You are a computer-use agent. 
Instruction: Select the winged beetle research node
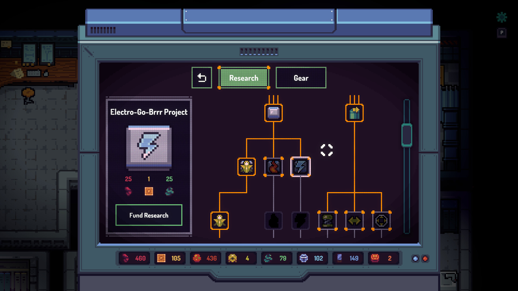point(246,167)
